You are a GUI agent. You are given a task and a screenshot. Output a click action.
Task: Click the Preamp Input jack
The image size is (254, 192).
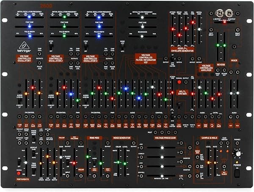pos(68,176)
